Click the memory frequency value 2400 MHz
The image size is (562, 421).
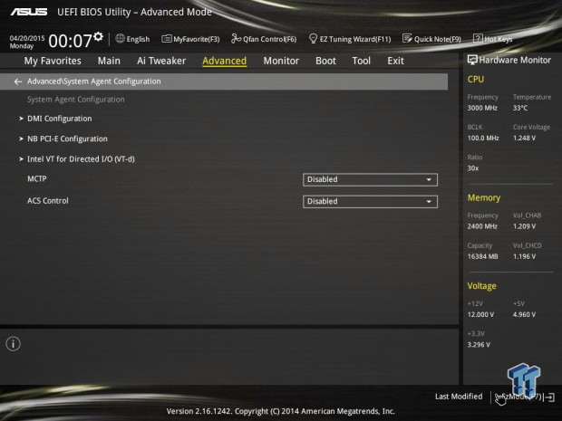click(482, 226)
